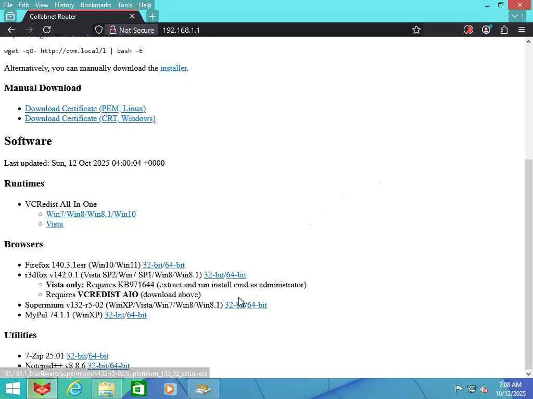The width and height of the screenshot is (533, 399).
Task: Open the extensions puzzle piece menu
Action: [x=504, y=30]
